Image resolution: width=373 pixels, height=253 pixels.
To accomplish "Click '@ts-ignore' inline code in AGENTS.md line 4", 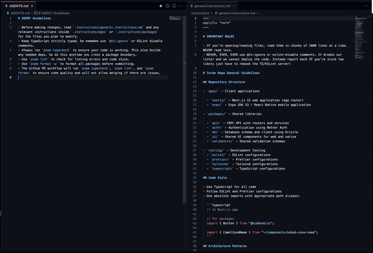I will [118, 41].
